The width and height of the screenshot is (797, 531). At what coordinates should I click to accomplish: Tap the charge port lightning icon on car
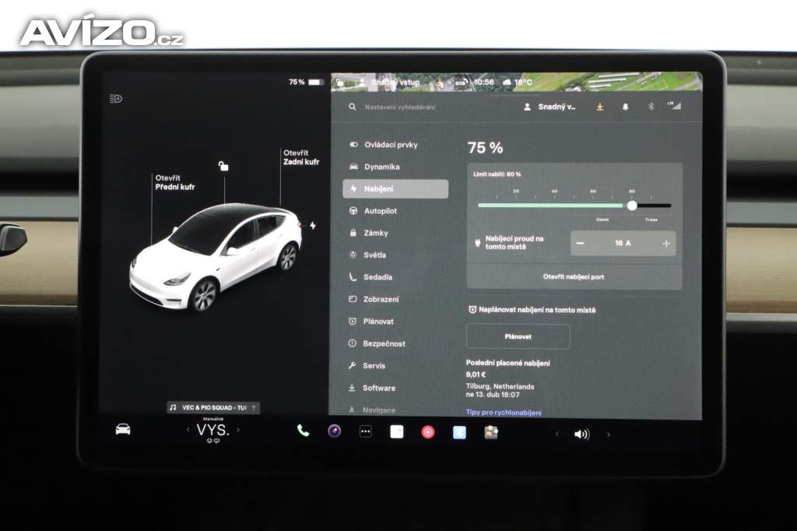(x=313, y=226)
